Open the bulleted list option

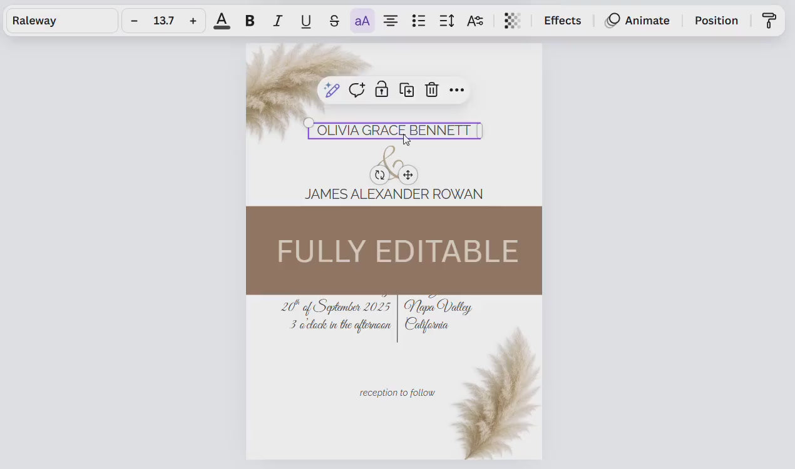(419, 21)
